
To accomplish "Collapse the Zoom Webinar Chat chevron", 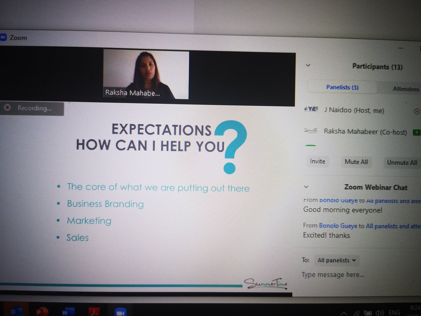I will coord(306,186).
